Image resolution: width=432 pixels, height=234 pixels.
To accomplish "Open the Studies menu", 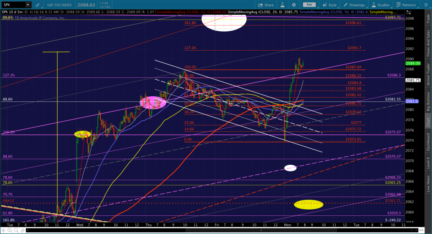I will point(381,5).
